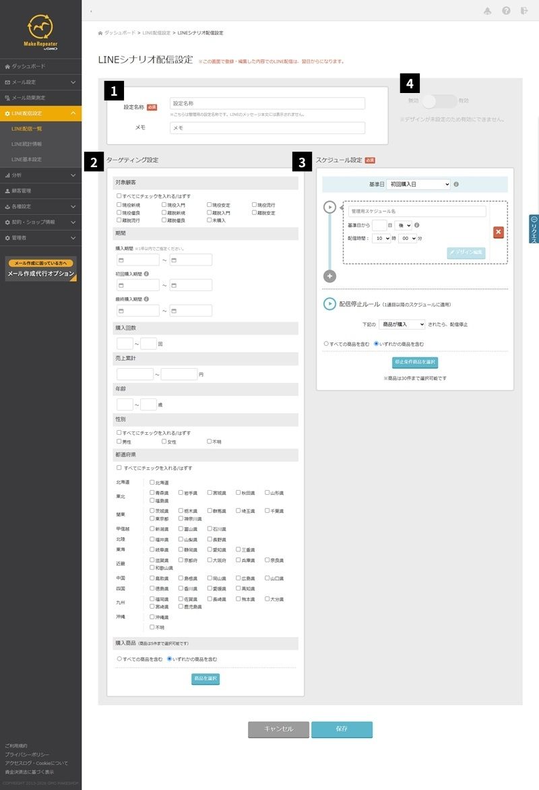Screen dimensions: 539x790
Task: Click the 保存 save button
Action: (342, 729)
